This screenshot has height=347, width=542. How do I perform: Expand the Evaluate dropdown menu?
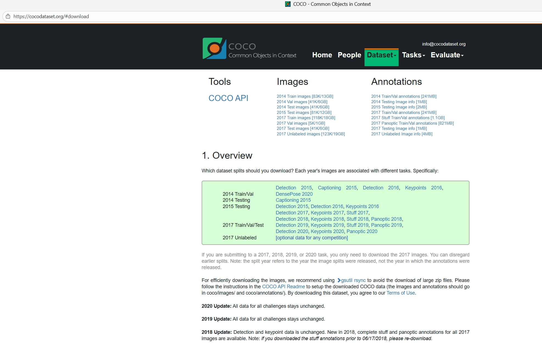(x=447, y=55)
